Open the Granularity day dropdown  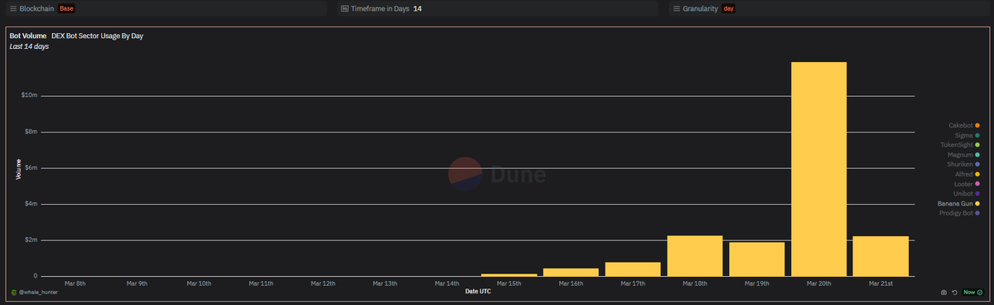(x=728, y=8)
